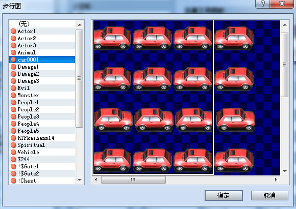Select first car sprite in top row
296x209 pixels.
(112, 38)
